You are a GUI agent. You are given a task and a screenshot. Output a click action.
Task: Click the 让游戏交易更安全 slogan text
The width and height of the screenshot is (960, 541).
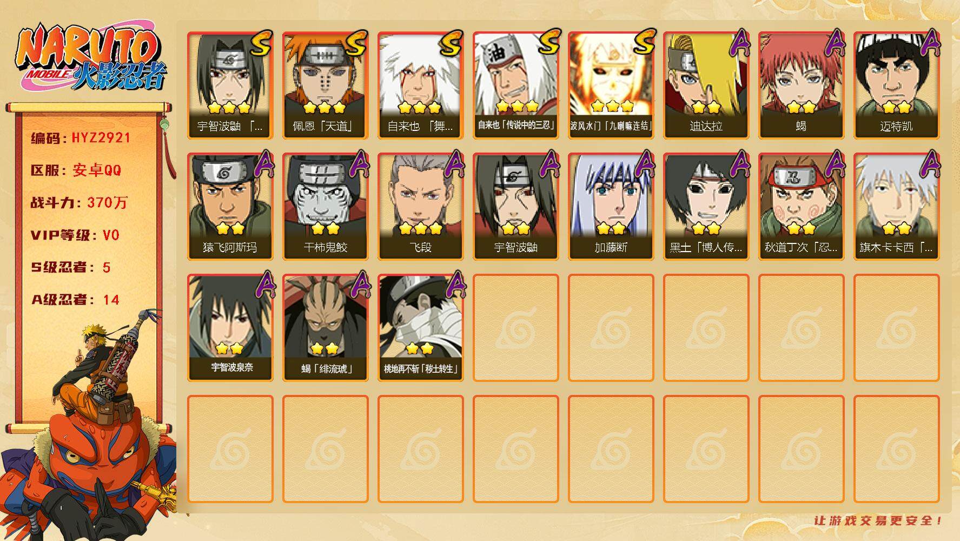click(x=878, y=520)
